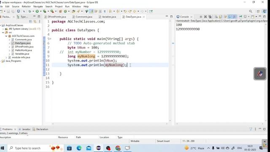Switch to the Comments.java editor tab
Screen dimensions: 270x152
point(82,17)
